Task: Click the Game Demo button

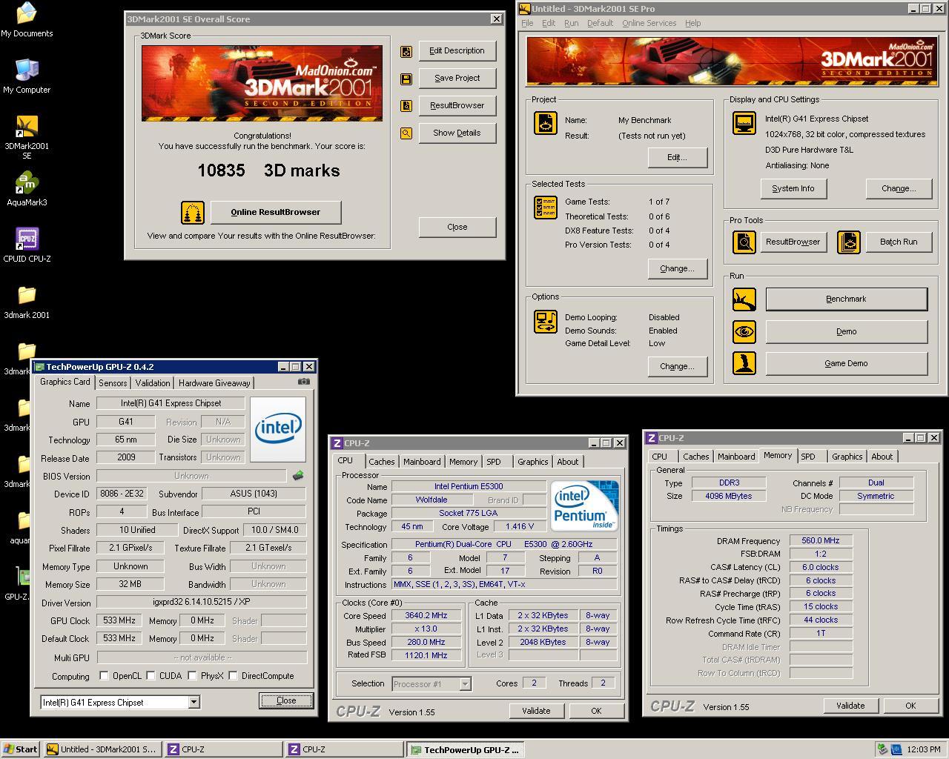Action: 846,363
